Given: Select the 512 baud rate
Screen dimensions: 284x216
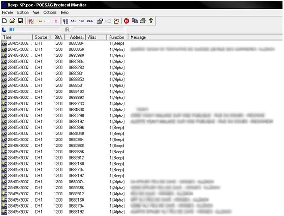Looking at the screenshot, I should point(73,21).
